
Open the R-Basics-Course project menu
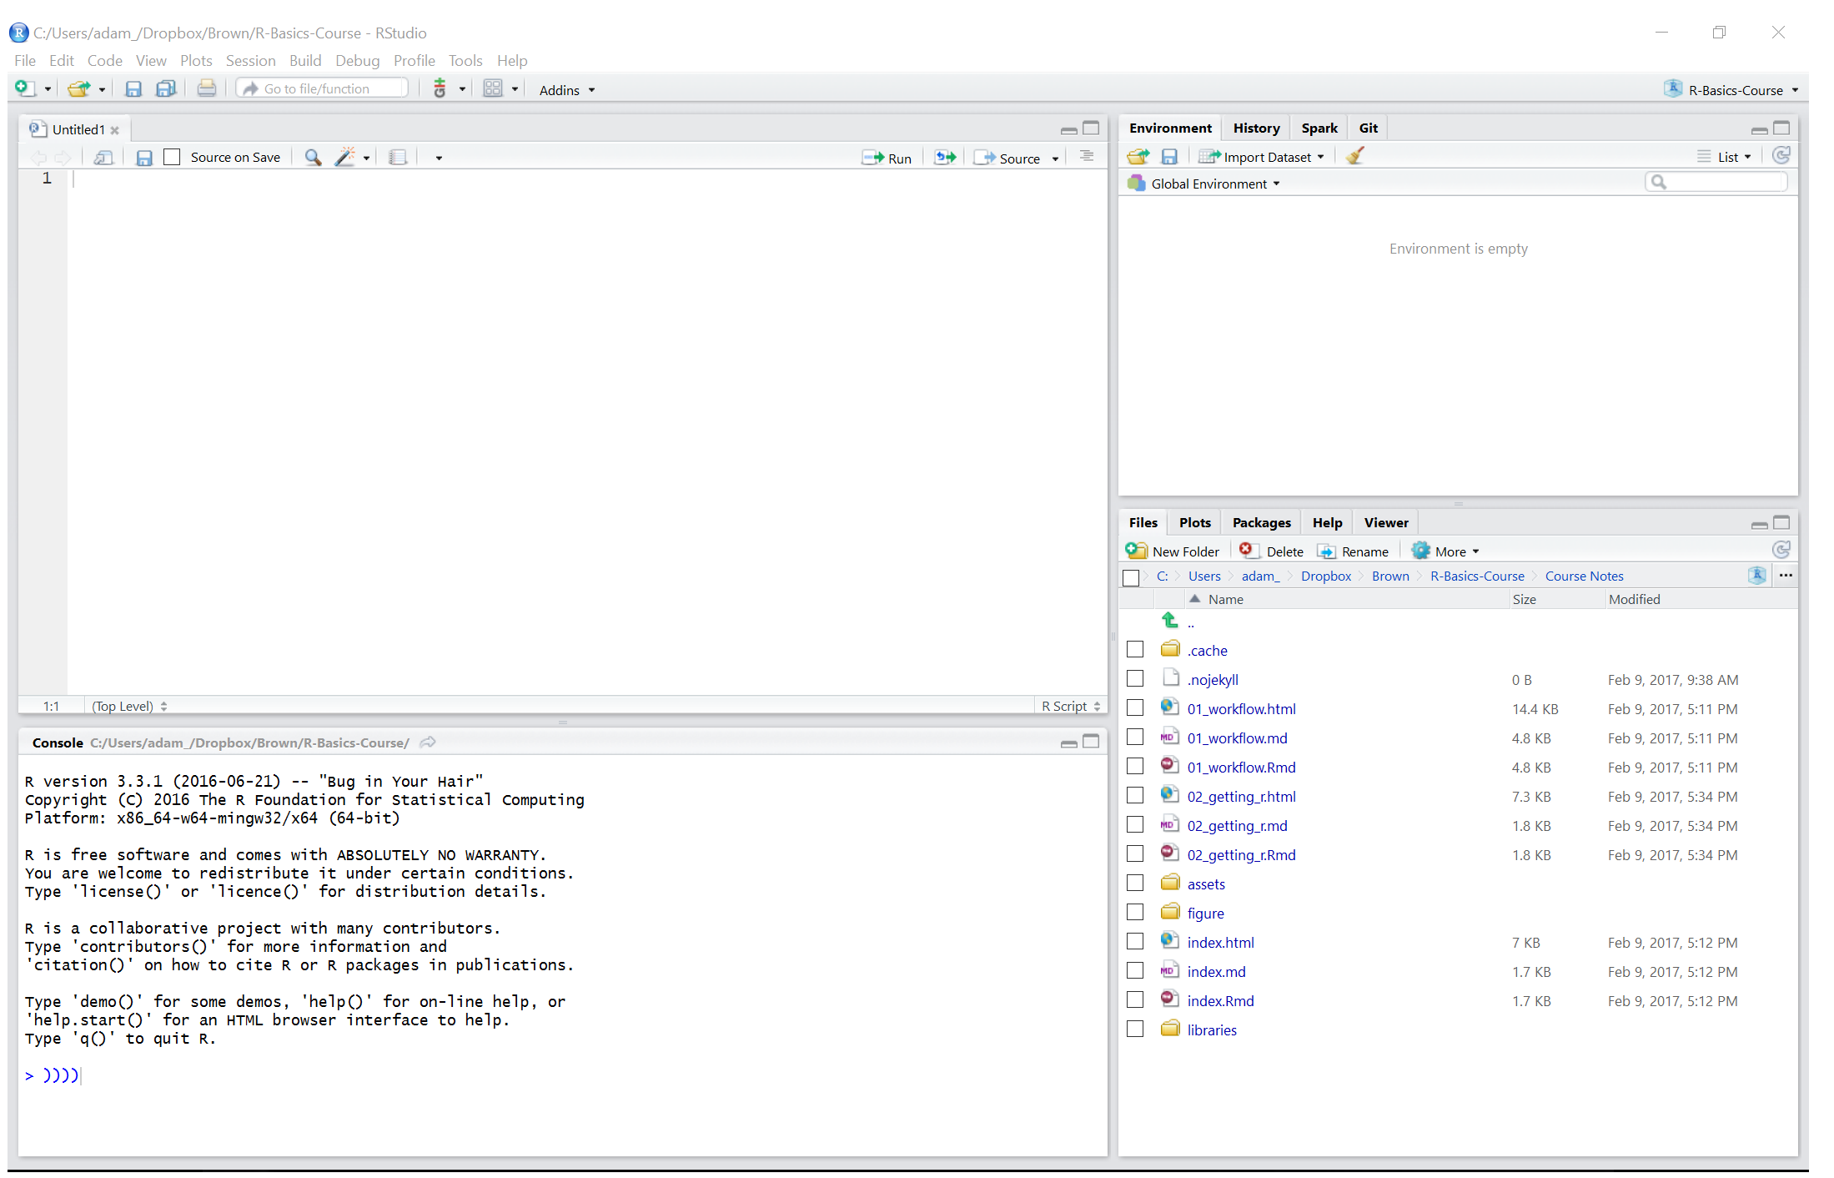[x=1734, y=90]
